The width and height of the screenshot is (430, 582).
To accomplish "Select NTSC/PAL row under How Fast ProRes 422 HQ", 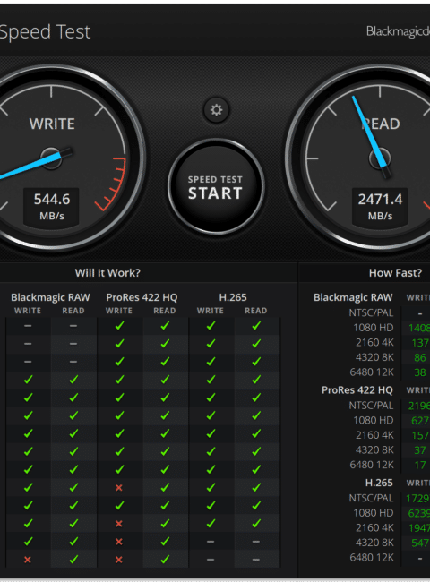I will pyautogui.click(x=371, y=406).
